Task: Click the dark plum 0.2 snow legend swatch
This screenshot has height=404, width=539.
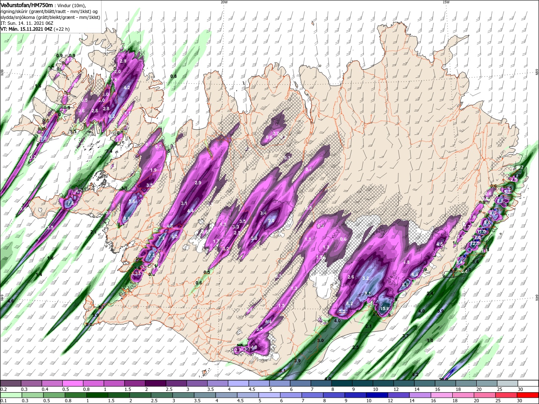Action: [11, 383]
